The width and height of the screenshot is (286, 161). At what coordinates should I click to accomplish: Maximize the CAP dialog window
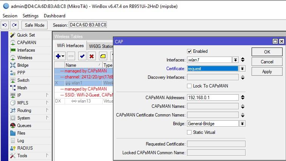coord(275,41)
